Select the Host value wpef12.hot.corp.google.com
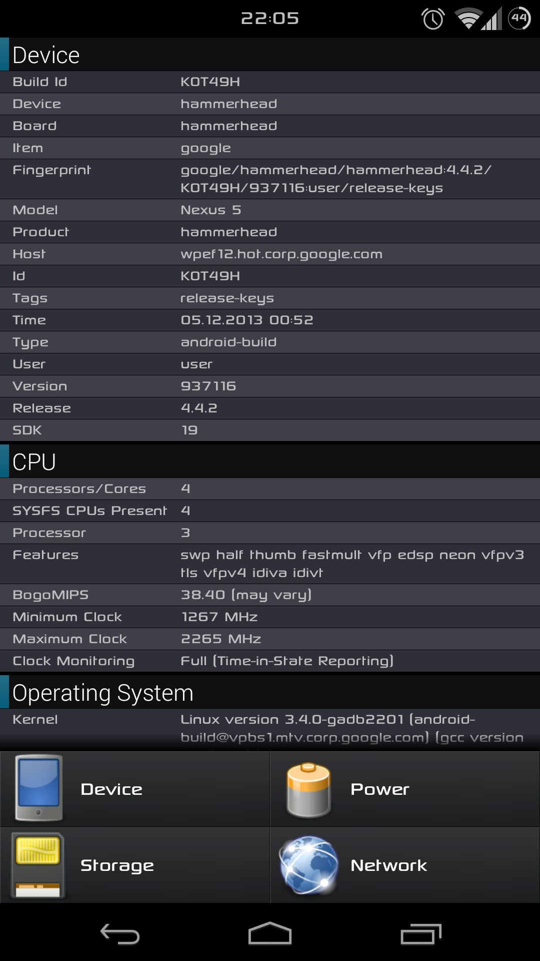Image resolution: width=540 pixels, height=961 pixels. [281, 255]
